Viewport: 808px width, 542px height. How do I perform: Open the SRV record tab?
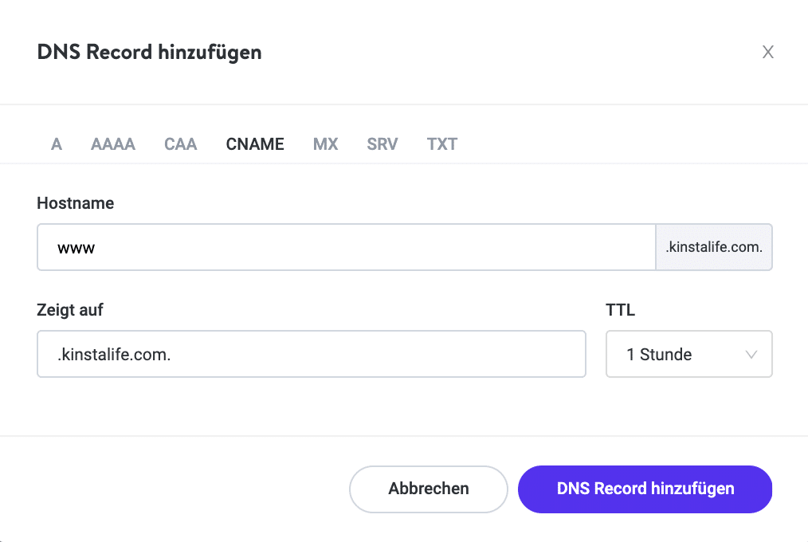(x=382, y=144)
